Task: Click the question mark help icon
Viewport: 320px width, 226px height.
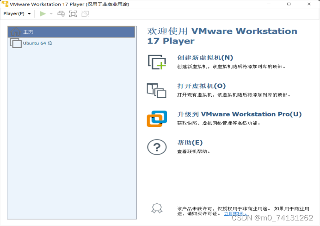Action: [x=157, y=147]
